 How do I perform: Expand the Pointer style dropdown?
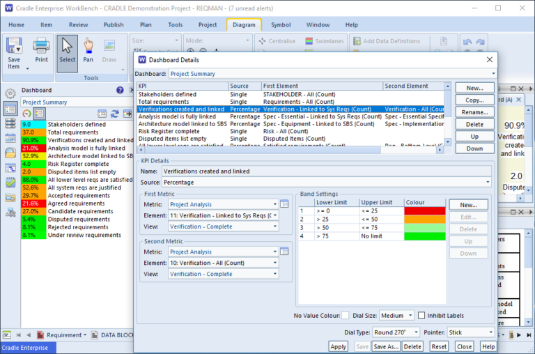tap(471, 332)
